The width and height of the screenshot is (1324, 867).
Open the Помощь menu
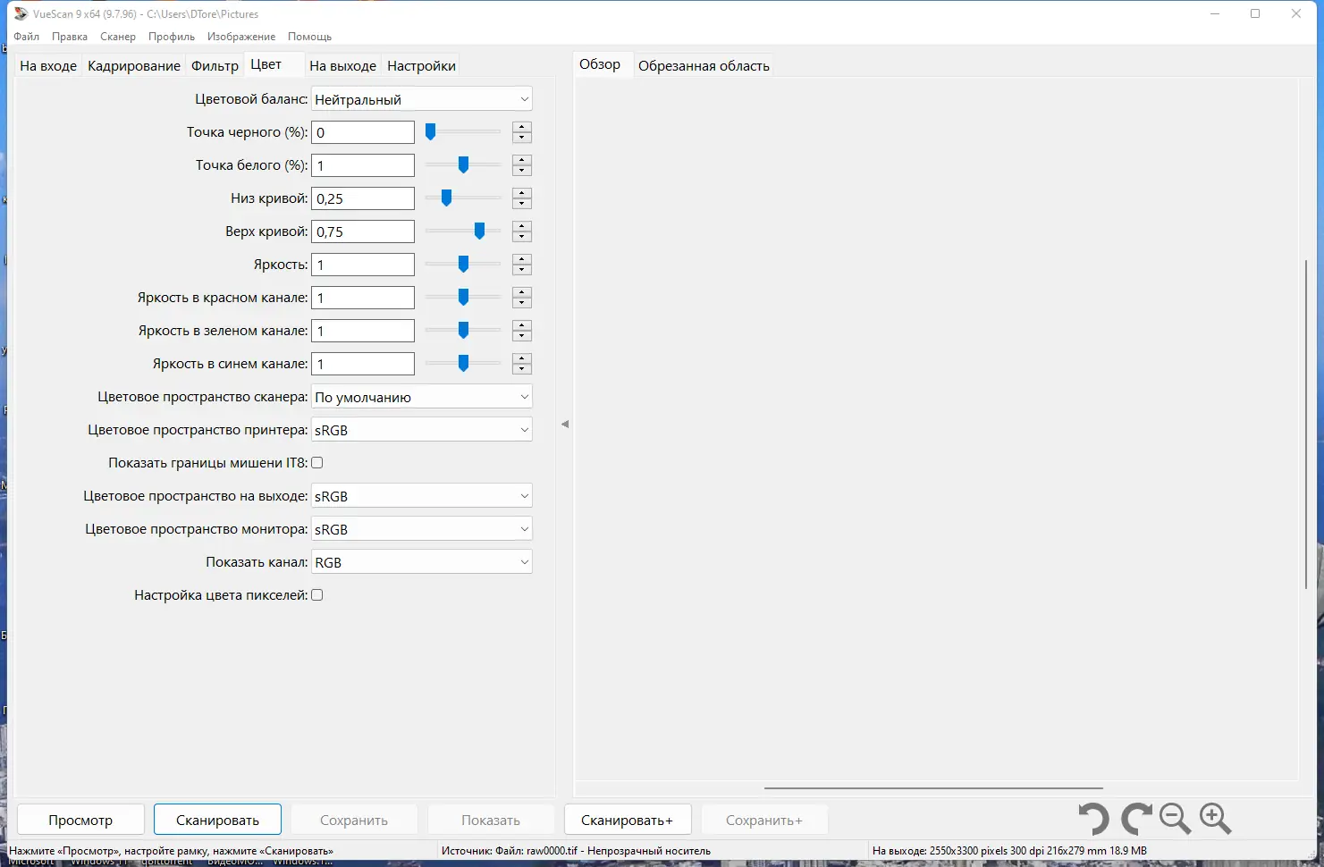click(310, 37)
